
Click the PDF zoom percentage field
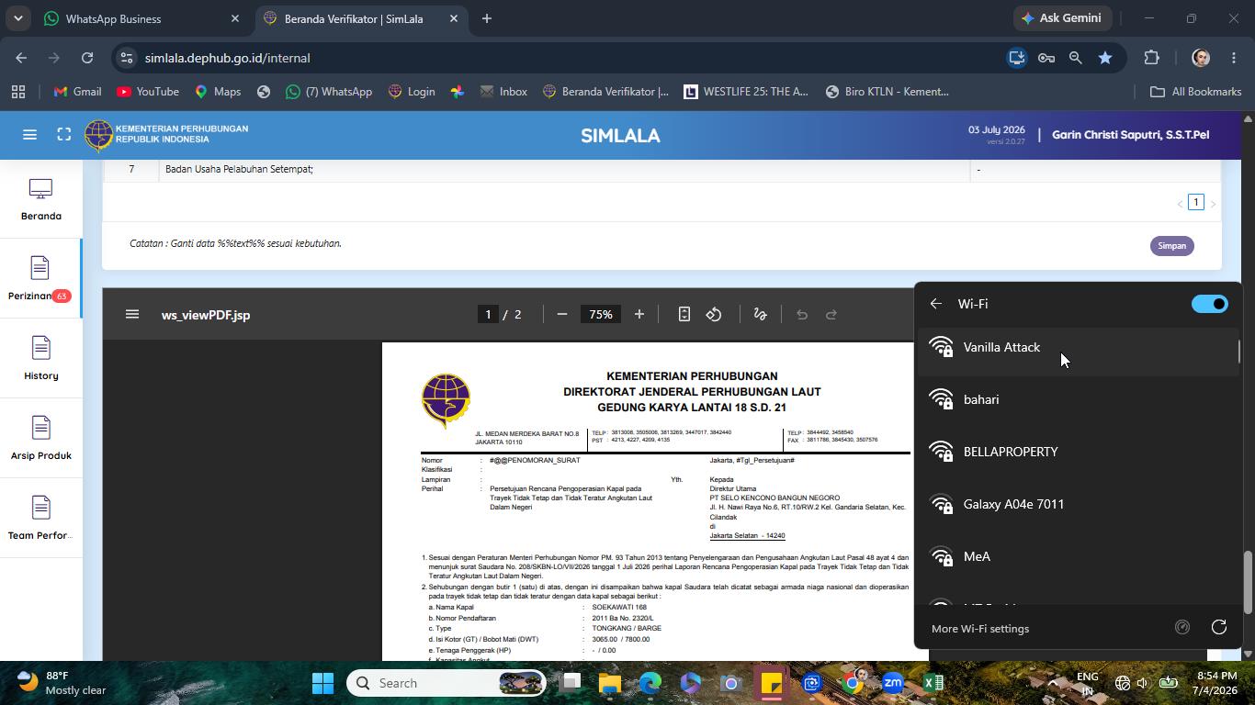(601, 315)
